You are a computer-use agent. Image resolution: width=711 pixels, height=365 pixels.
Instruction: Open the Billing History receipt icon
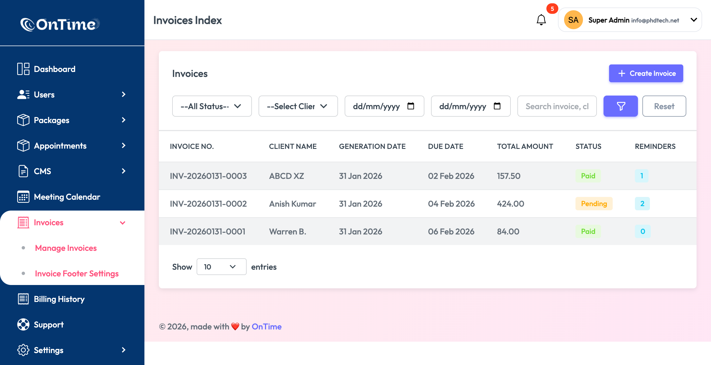pyautogui.click(x=23, y=299)
